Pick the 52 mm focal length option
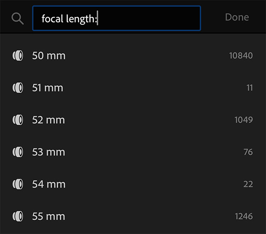This screenshot has height=234, width=266. tap(133, 120)
